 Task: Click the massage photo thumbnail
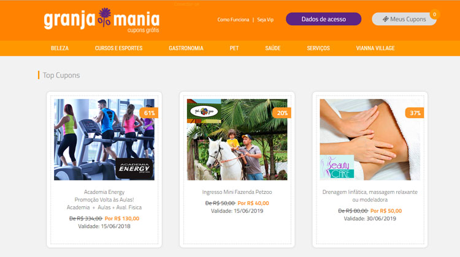click(x=370, y=140)
